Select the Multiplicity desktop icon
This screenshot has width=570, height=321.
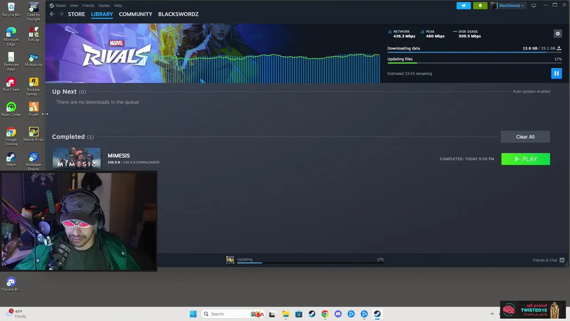[33, 60]
